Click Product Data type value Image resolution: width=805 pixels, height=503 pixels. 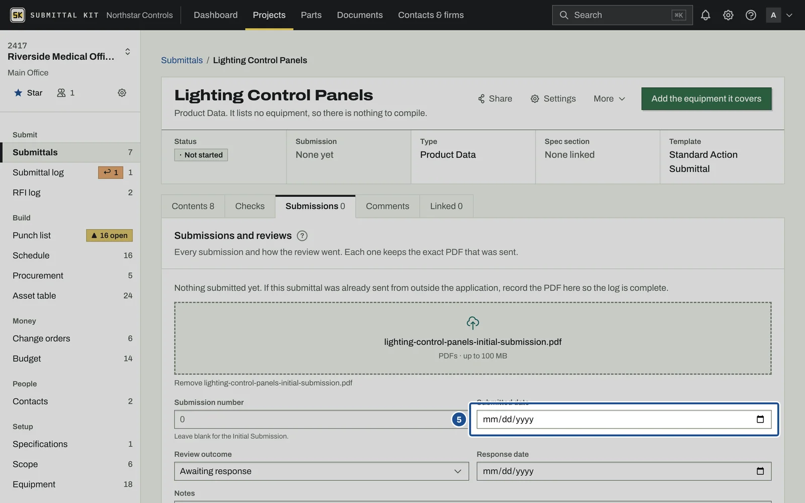click(448, 155)
